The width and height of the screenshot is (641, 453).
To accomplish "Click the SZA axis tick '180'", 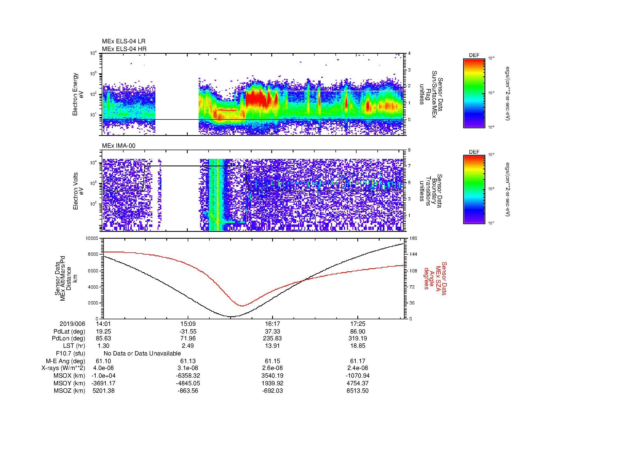I will coord(414,238).
